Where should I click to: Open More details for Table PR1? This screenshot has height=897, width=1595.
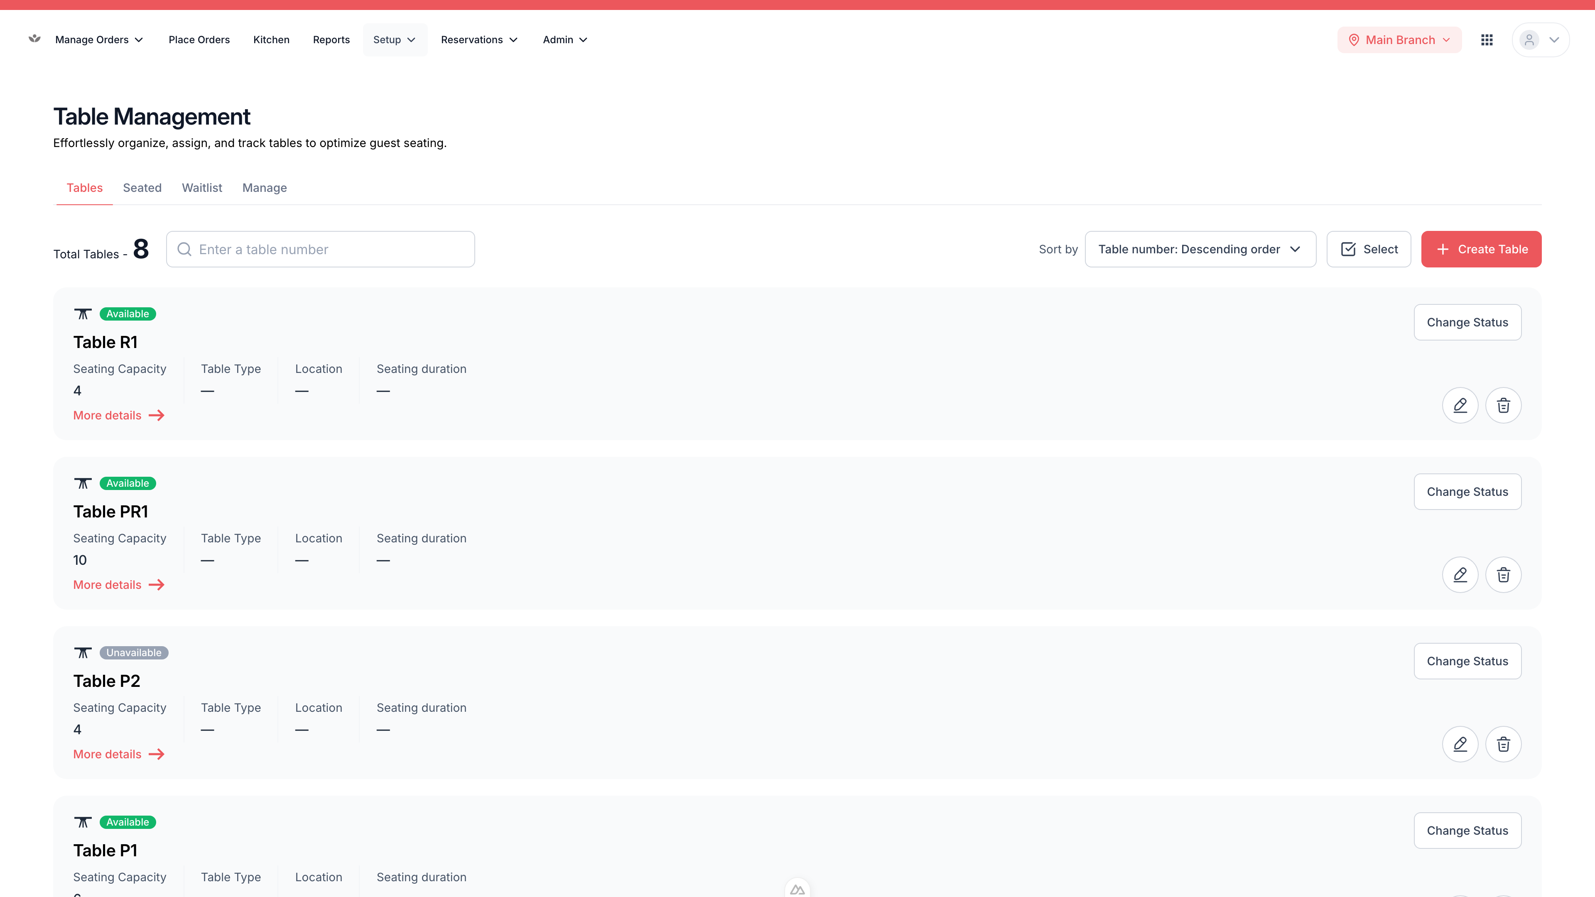[x=119, y=585]
